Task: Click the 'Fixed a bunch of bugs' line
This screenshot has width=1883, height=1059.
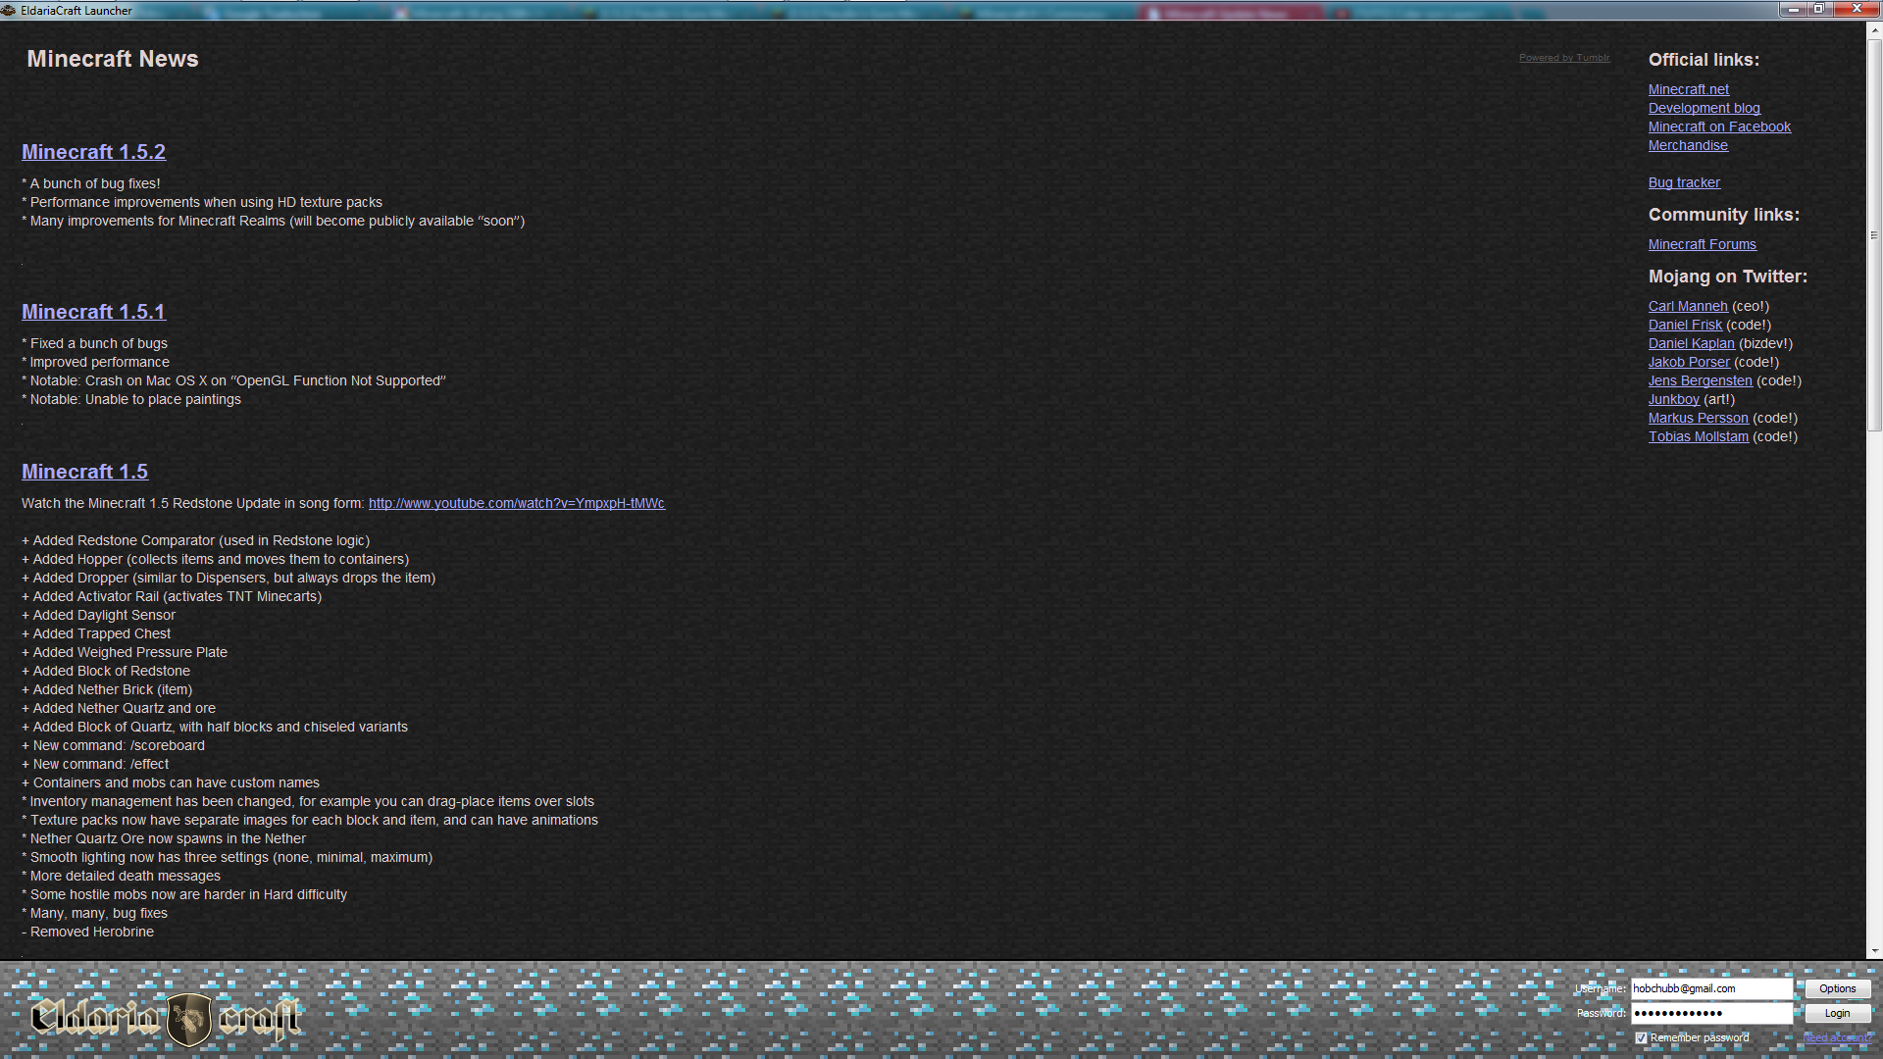Action: pyautogui.click(x=95, y=343)
